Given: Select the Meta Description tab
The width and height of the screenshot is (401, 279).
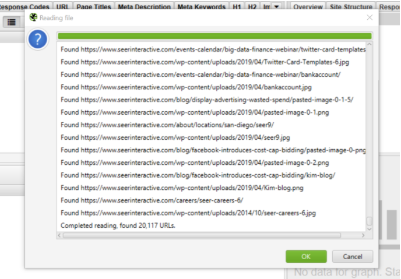Looking at the screenshot, I should point(145,7).
